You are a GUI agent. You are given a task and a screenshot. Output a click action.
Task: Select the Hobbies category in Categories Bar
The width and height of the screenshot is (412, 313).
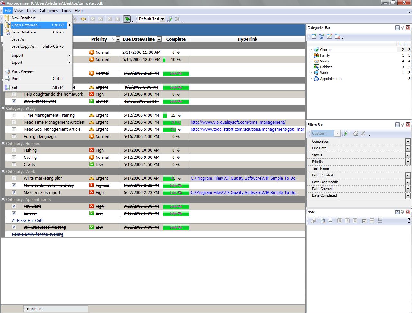tap(326, 67)
